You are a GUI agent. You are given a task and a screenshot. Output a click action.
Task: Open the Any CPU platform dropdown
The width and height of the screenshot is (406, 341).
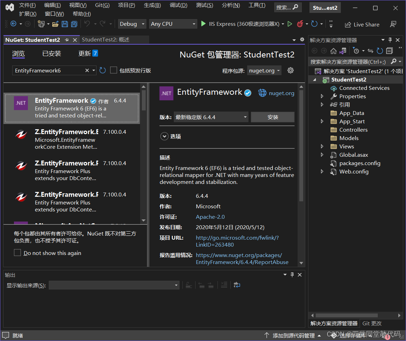pos(173,24)
